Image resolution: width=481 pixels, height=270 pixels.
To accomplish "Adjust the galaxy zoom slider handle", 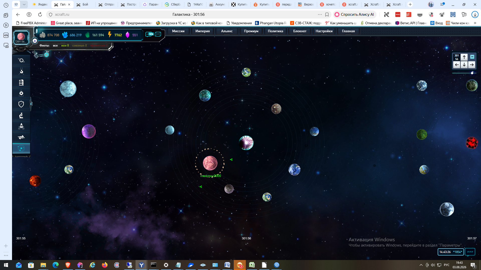I will coord(472,73).
